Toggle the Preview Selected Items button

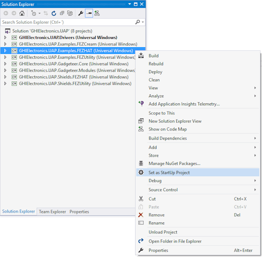point(89,13)
